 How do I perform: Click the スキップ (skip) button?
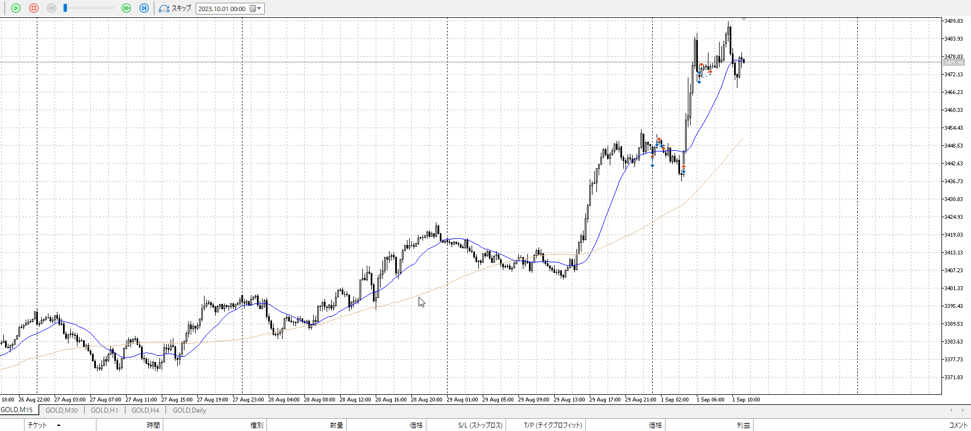175,8
